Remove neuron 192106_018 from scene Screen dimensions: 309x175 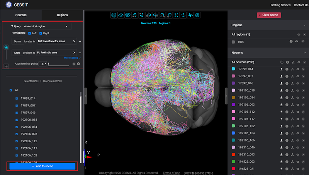[304, 90]
